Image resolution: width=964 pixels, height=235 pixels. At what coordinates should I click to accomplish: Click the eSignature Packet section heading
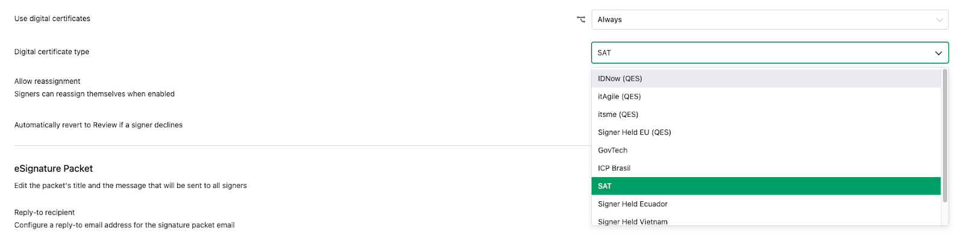(54, 169)
